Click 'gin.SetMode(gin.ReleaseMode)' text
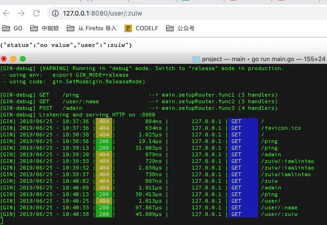The height and width of the screenshot is (225, 327). coord(98,81)
